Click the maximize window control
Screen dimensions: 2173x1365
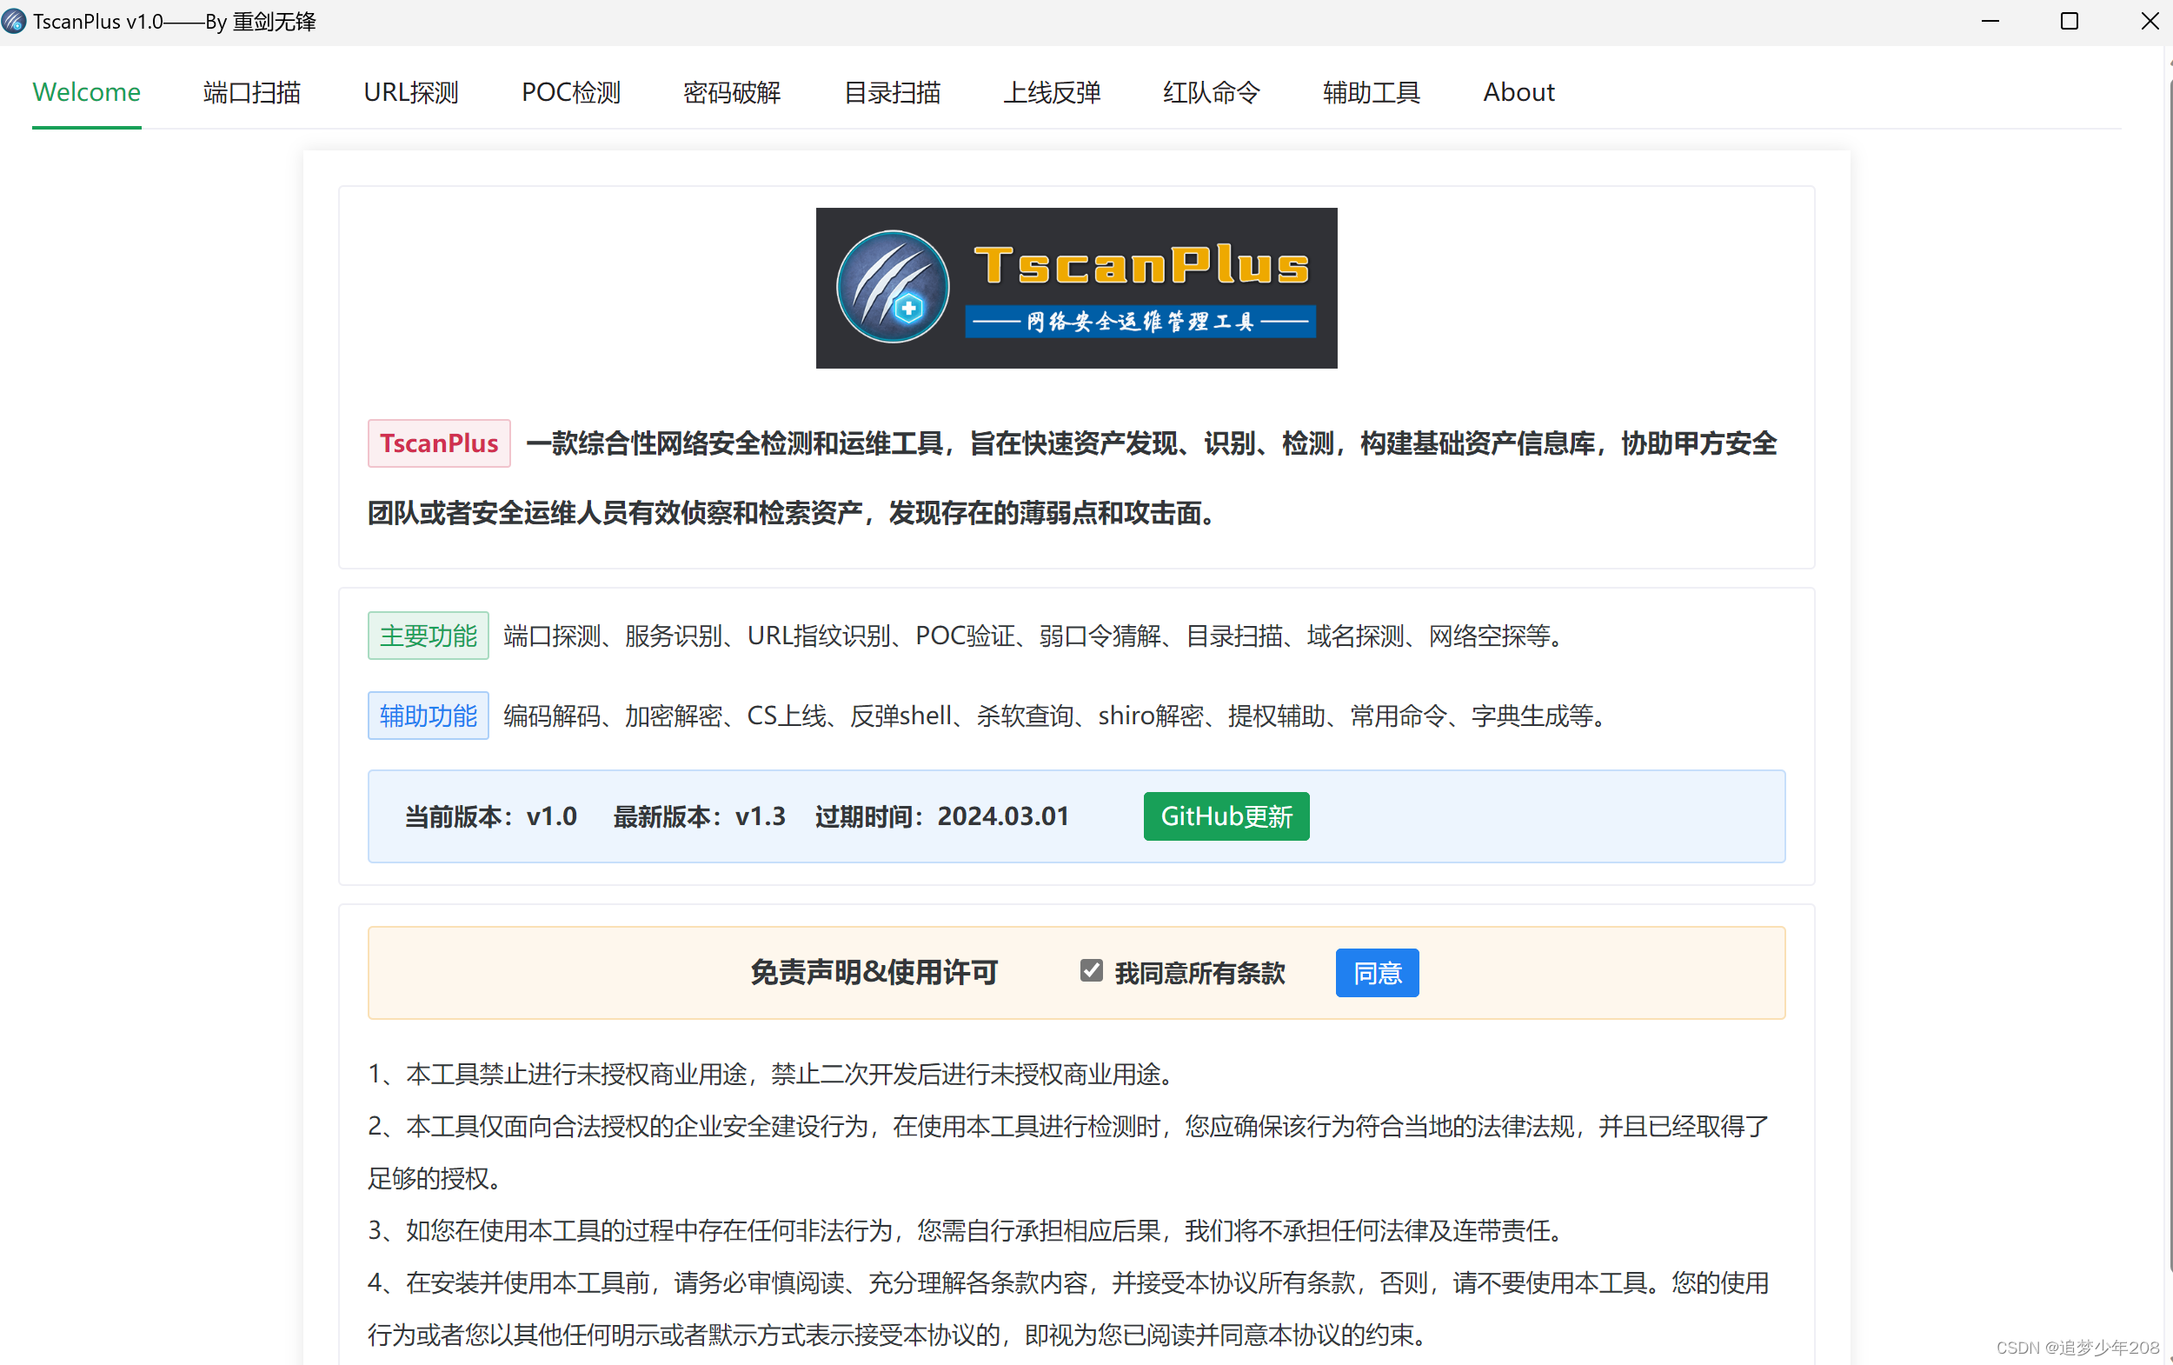point(2070,21)
